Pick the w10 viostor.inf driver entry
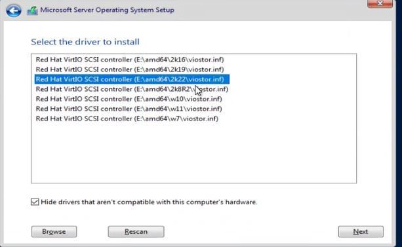The width and height of the screenshot is (402, 247). [129, 99]
